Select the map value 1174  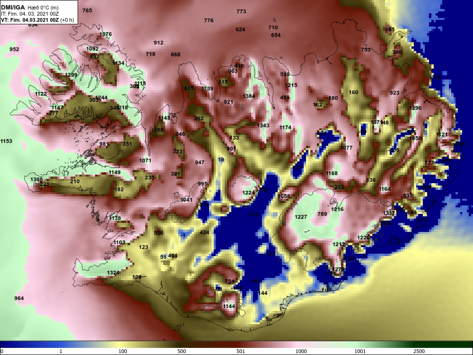[285, 127]
